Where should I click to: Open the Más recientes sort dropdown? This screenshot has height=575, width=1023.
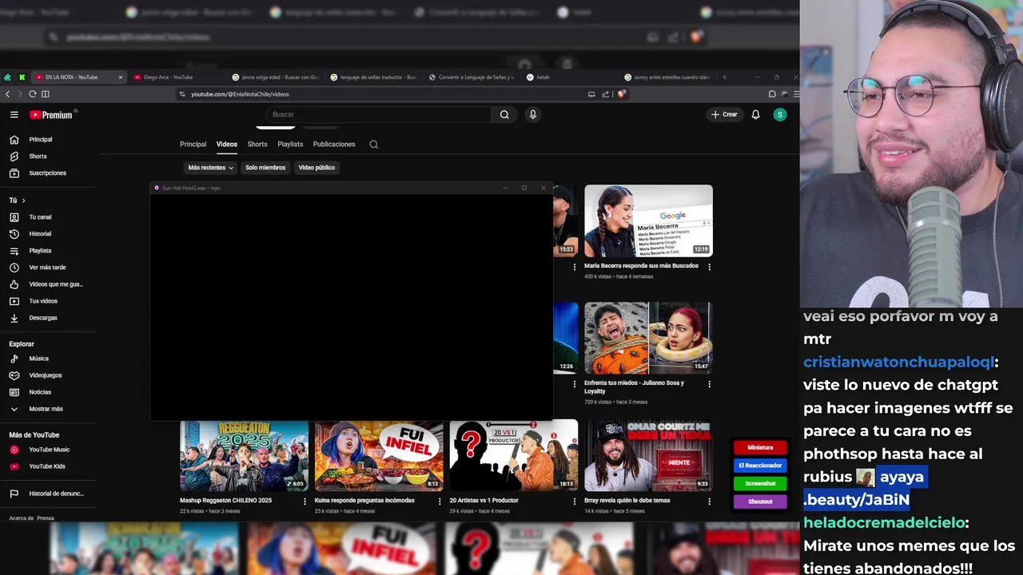pyautogui.click(x=210, y=168)
